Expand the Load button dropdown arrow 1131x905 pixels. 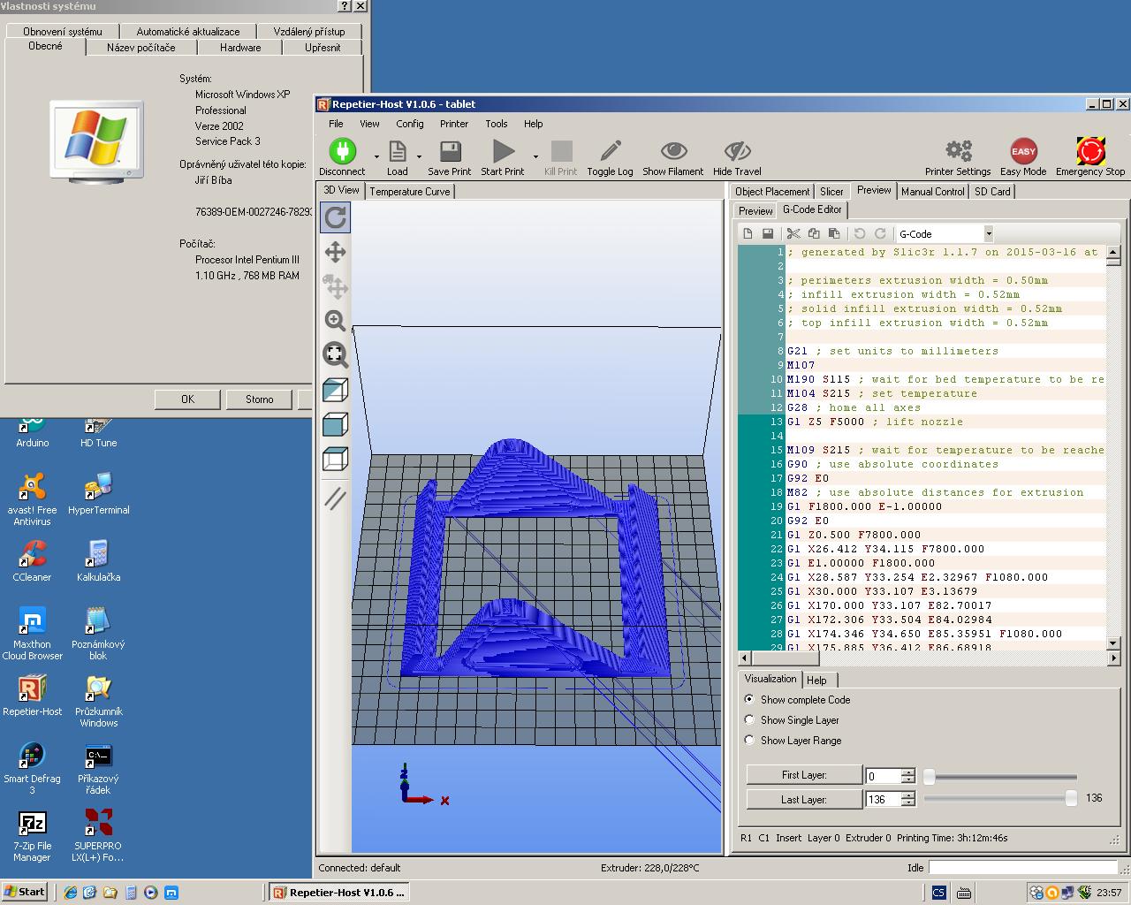(419, 156)
